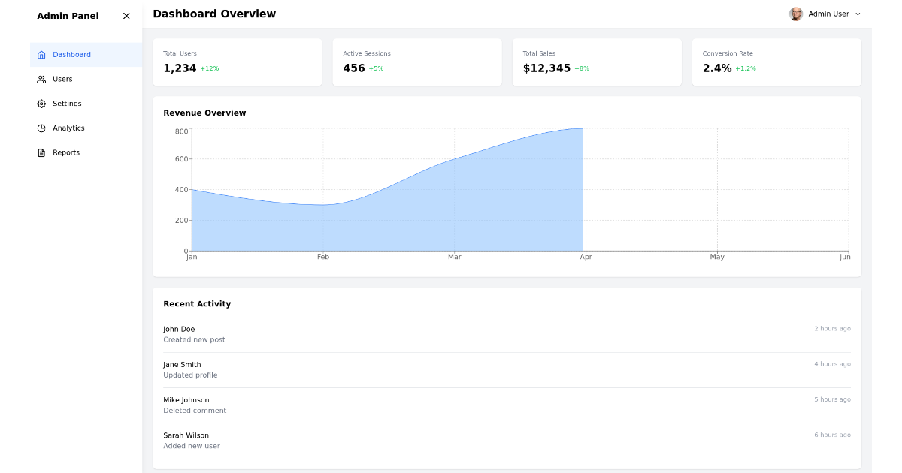Click the Admin Panel title
This screenshot has width=902, height=473.
[x=67, y=16]
